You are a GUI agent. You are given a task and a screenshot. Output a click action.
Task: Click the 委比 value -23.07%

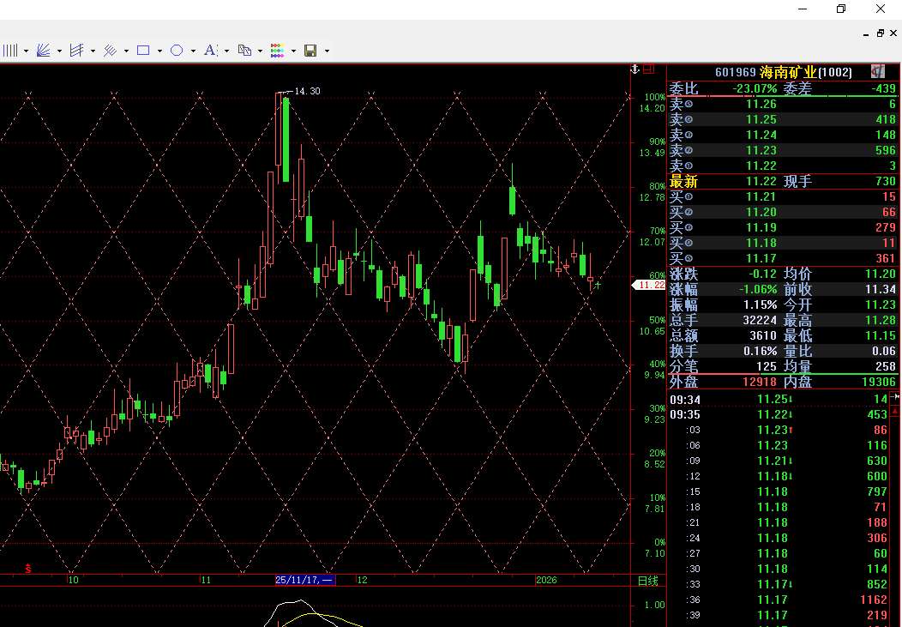tap(755, 88)
